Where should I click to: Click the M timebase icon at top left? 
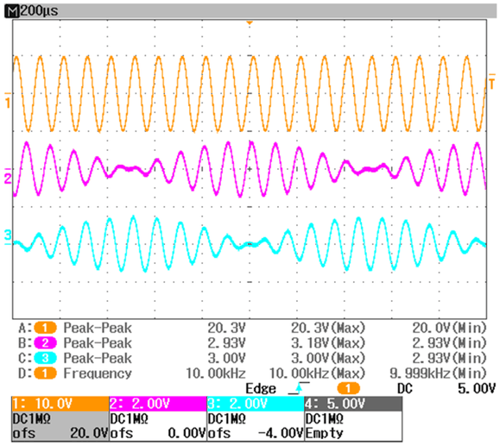coord(12,11)
